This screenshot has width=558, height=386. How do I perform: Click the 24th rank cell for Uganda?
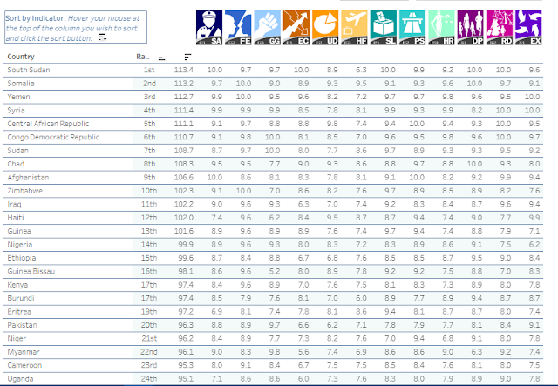coord(149,379)
